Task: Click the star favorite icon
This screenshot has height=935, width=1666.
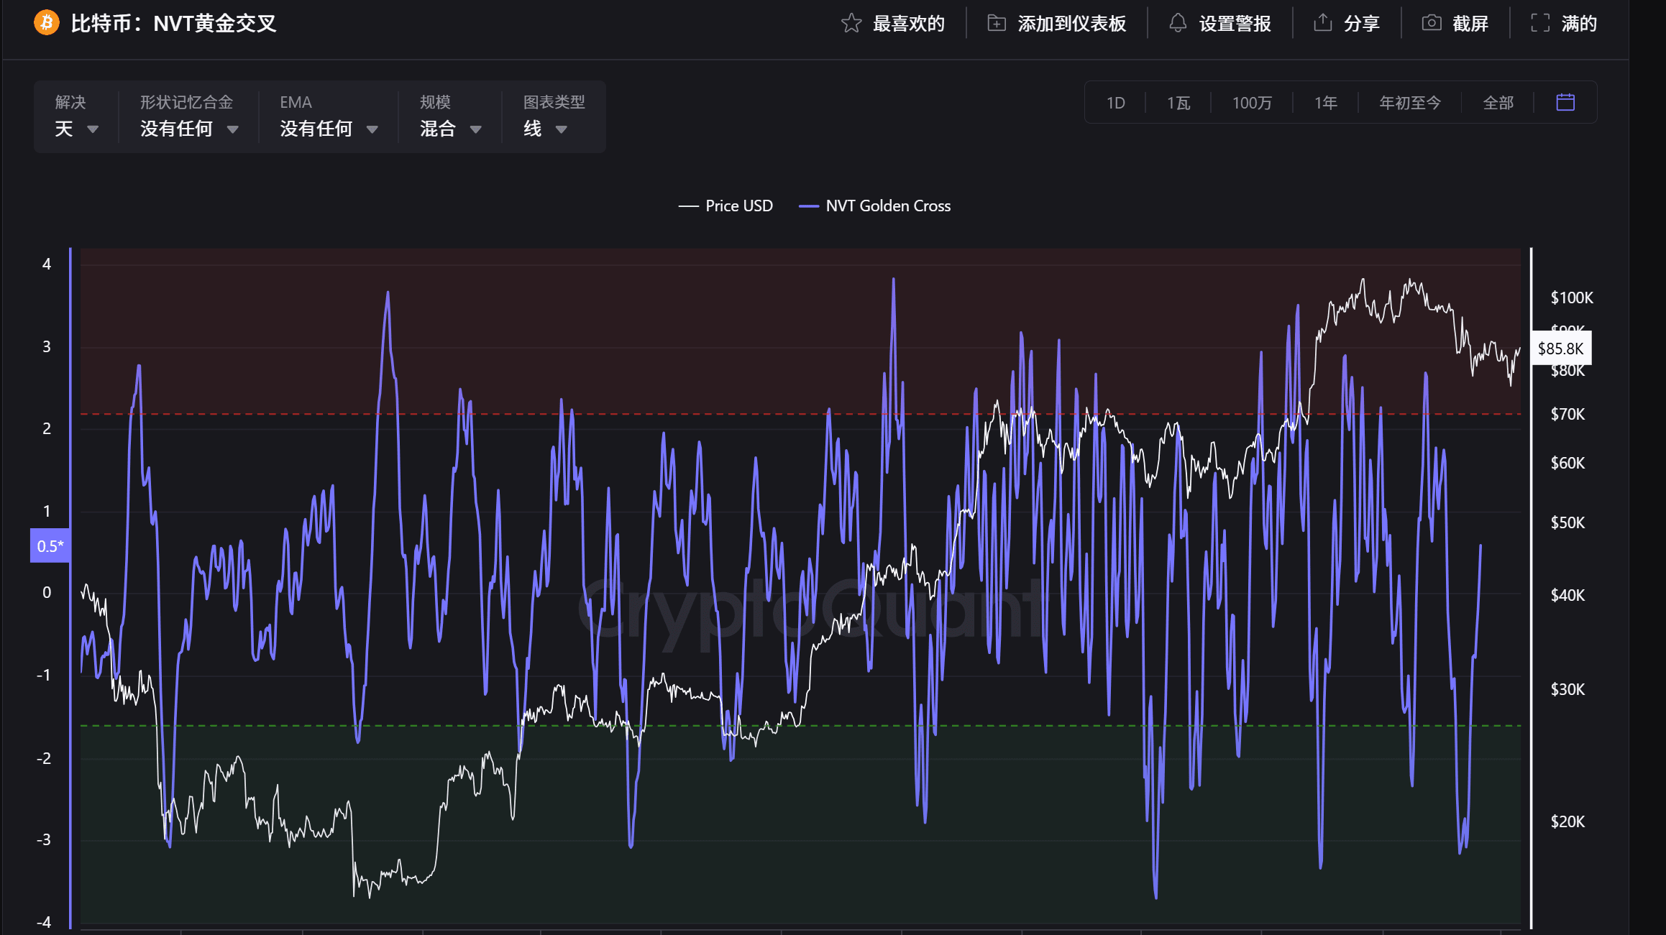Action: tap(851, 24)
